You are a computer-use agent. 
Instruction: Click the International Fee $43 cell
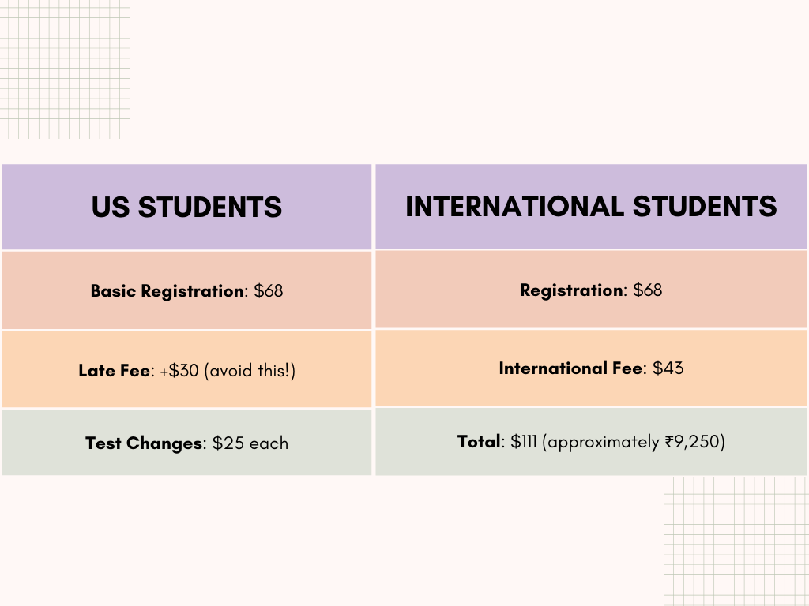click(591, 368)
